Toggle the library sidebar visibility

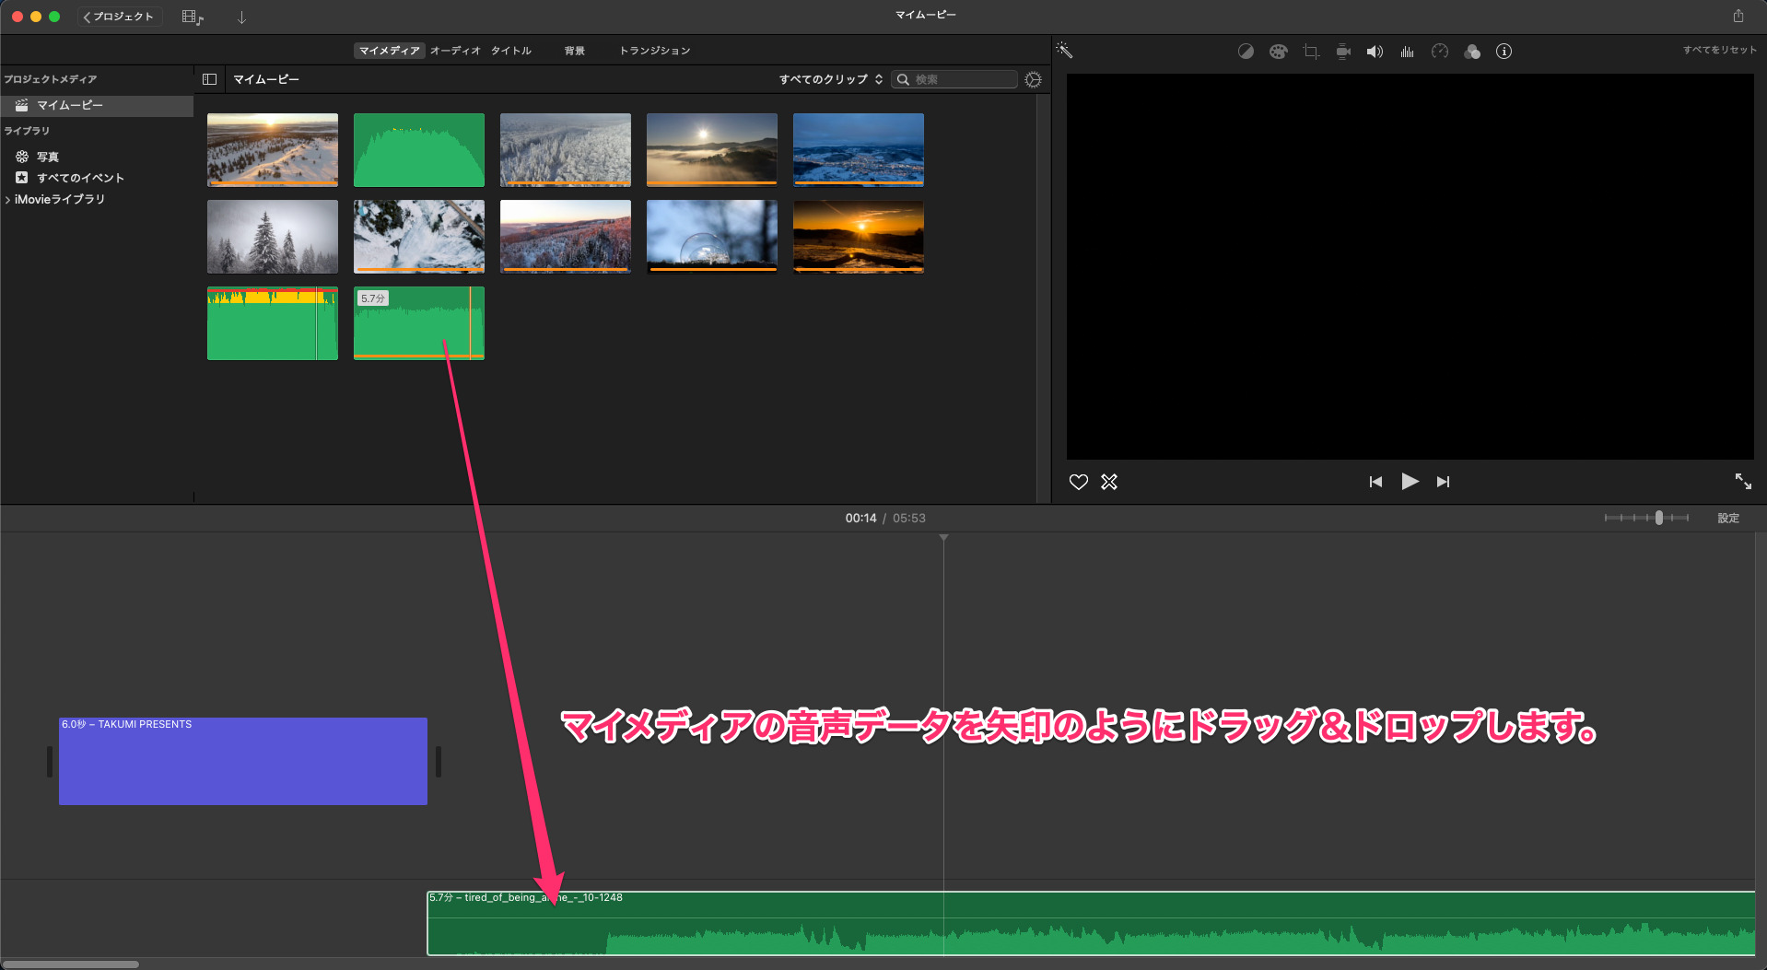coord(209,79)
